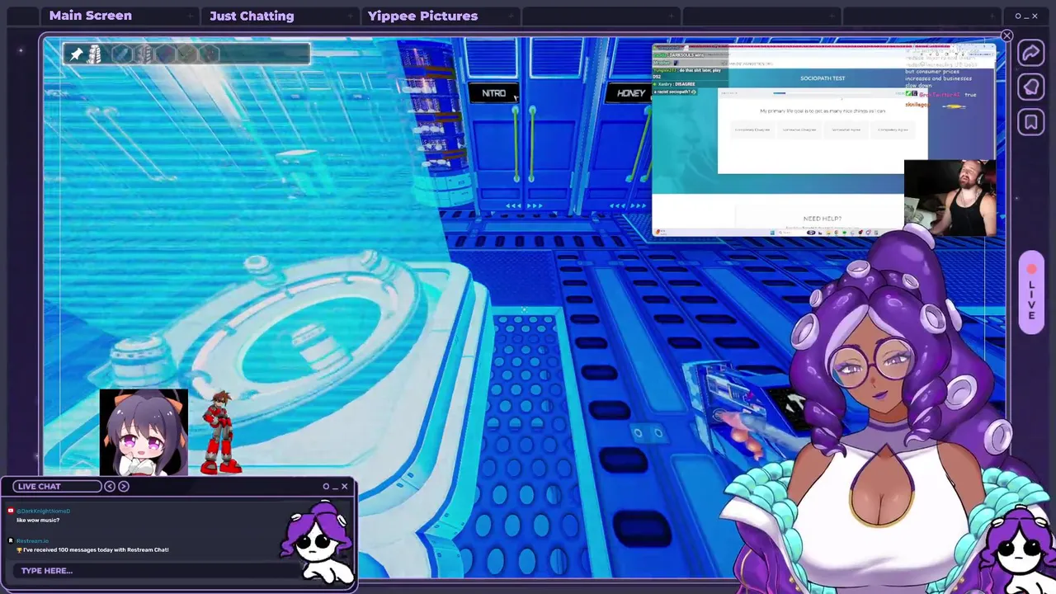
Task: Click the bookmark icon in right sidebar
Action: coord(1031,123)
